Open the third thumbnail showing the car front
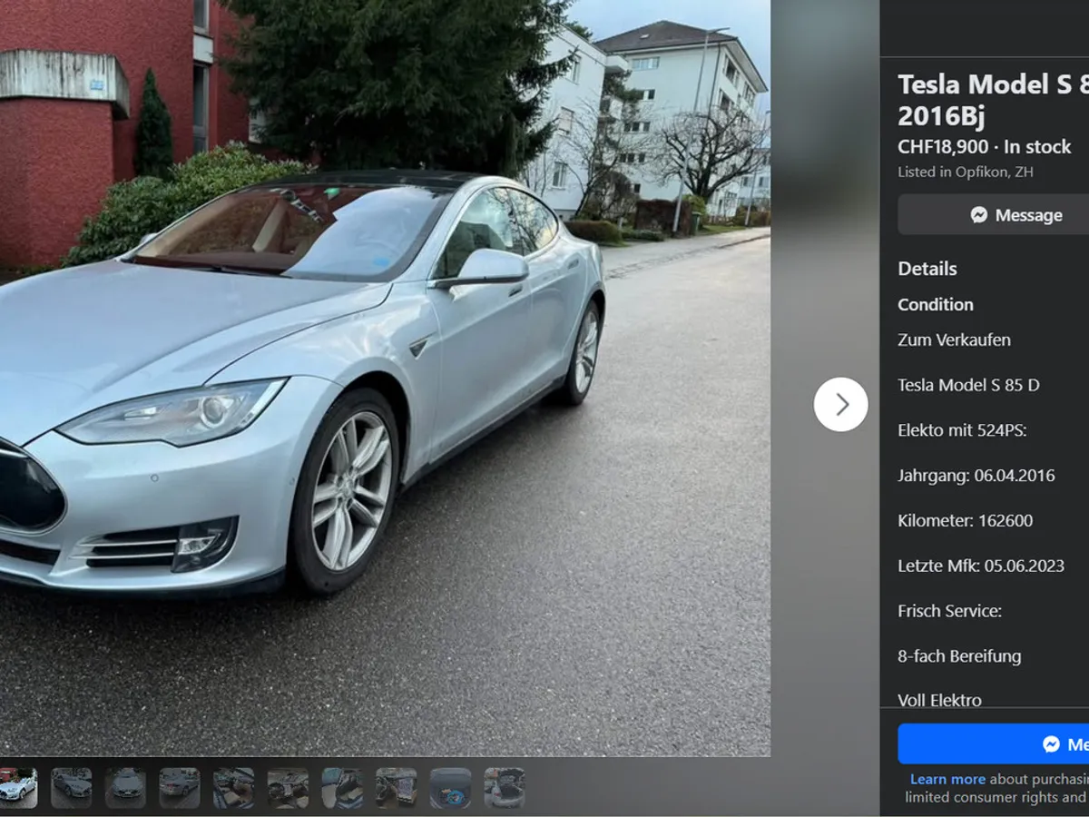Viewport: 1089px width, 817px height. pos(125,786)
